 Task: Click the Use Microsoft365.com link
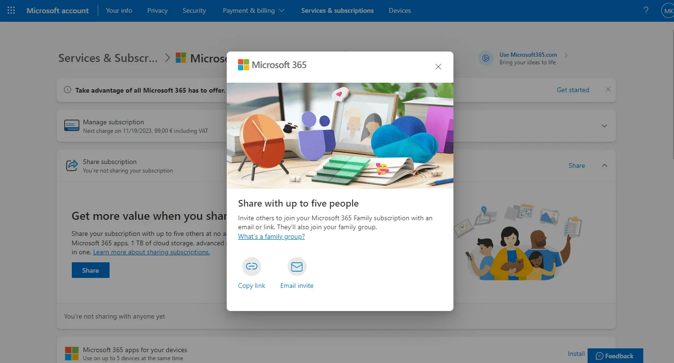point(528,55)
